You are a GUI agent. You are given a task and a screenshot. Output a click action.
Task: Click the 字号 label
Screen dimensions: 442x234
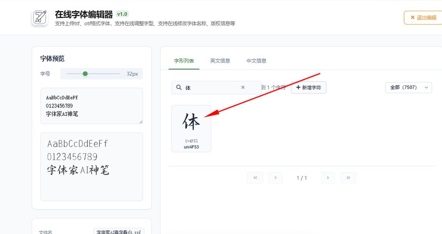click(x=45, y=74)
